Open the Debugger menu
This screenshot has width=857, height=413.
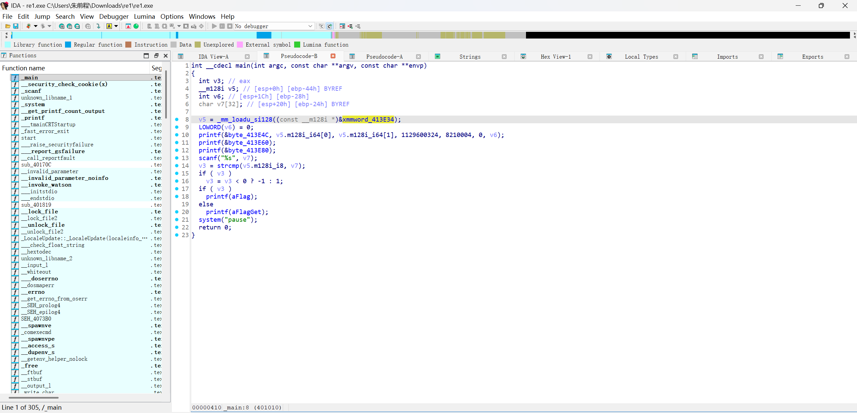[114, 16]
